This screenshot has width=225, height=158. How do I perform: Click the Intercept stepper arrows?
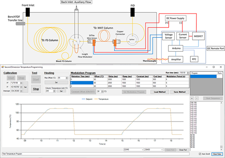(x=21, y=91)
